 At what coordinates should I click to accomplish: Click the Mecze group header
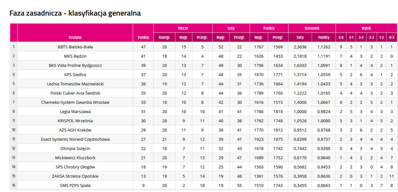[x=183, y=28]
